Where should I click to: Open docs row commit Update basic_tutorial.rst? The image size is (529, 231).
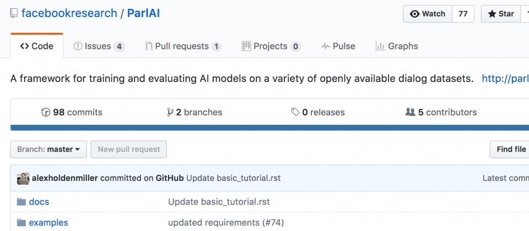219,202
